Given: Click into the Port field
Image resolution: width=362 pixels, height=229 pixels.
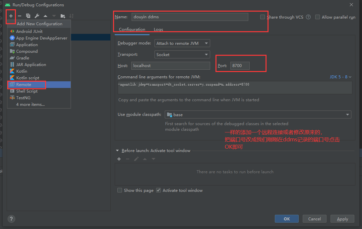Looking at the screenshot, I should pos(240,66).
